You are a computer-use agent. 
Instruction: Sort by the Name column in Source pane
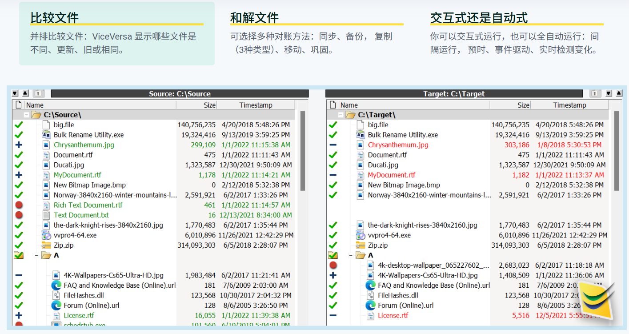100,105
